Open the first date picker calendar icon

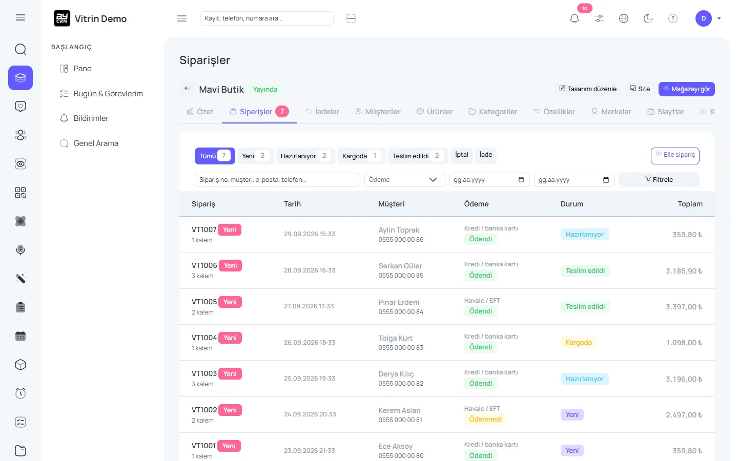[x=521, y=180]
